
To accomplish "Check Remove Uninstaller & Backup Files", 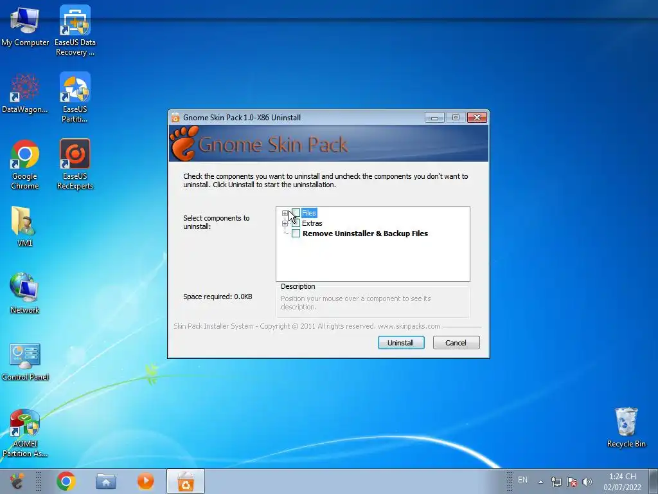I will (296, 233).
